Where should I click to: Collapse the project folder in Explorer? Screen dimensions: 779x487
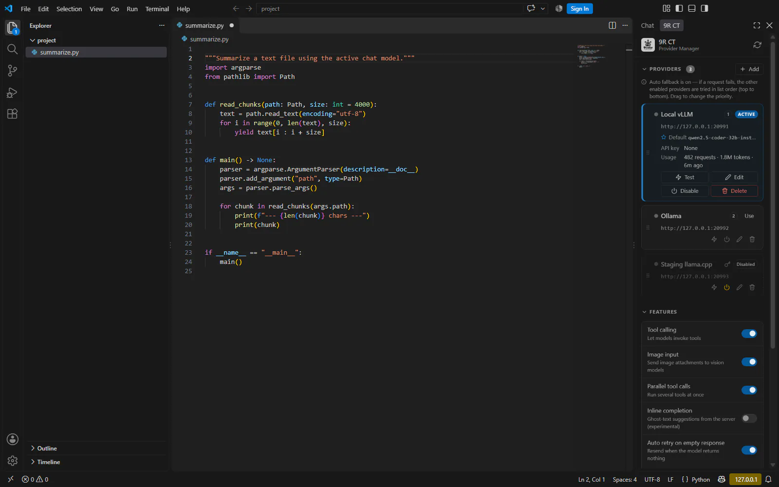click(x=96, y=40)
